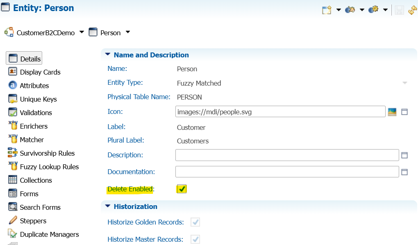418x245 pixels.
Task: Click the Entity: Person heading
Action: pyautogui.click(x=43, y=8)
